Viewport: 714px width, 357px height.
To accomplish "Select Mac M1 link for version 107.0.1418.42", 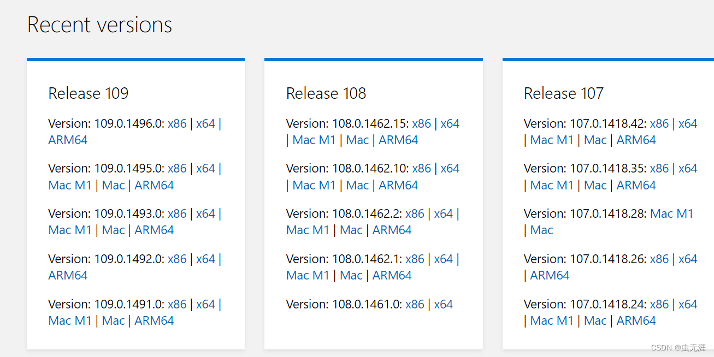I will click(552, 140).
